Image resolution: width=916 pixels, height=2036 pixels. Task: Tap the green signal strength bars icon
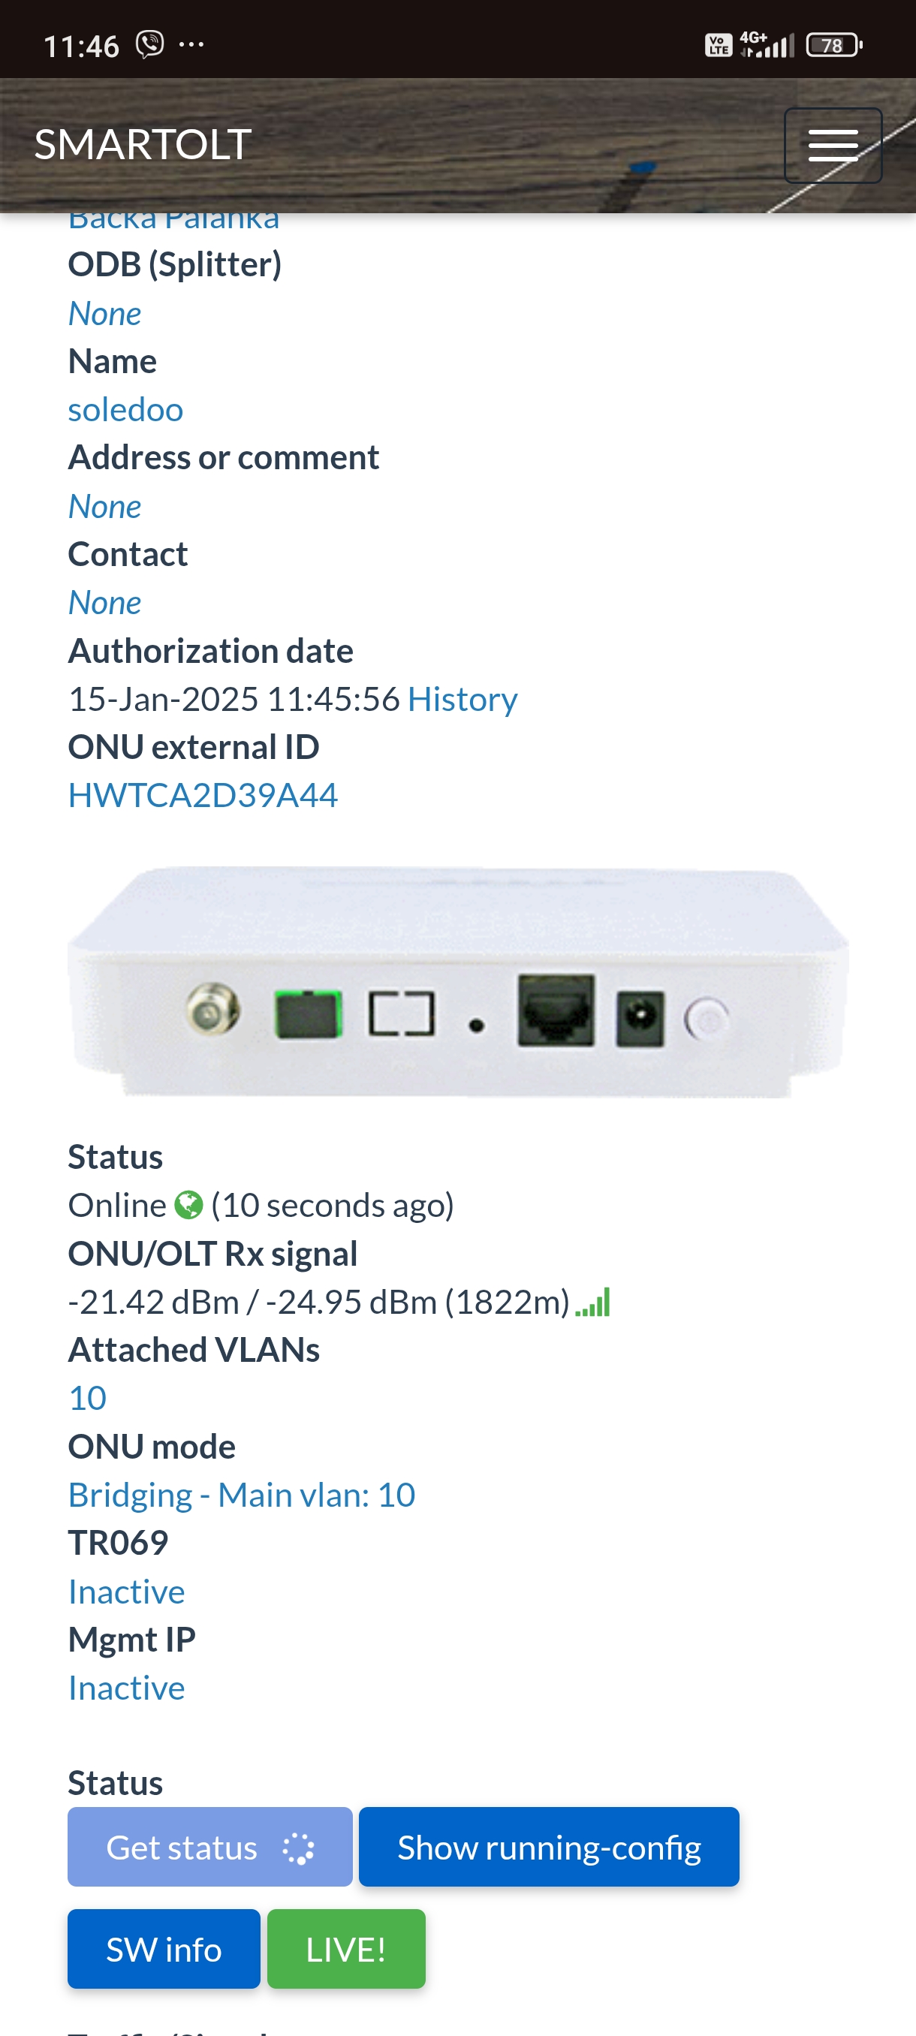[x=592, y=1302]
